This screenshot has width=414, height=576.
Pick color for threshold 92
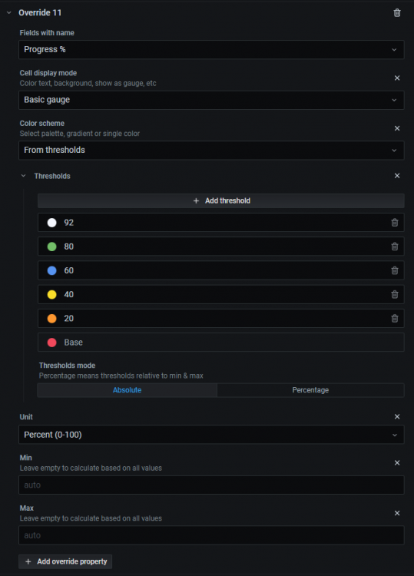(x=51, y=223)
